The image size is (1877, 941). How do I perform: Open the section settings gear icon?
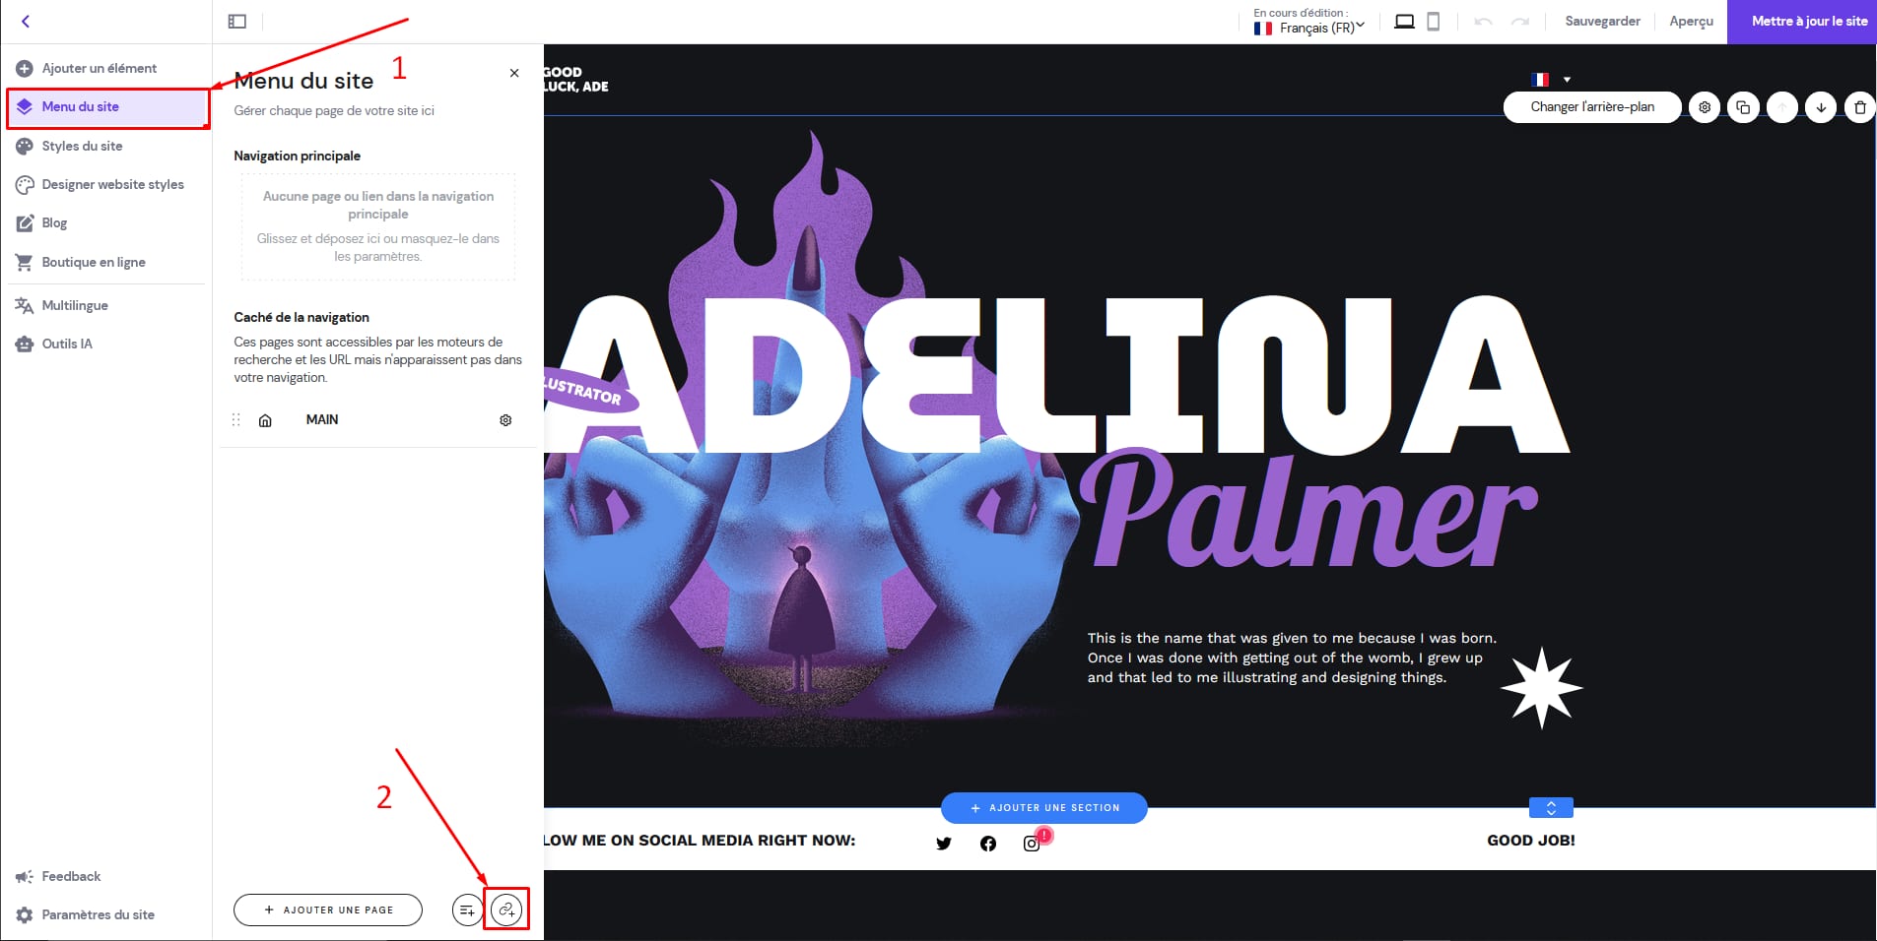pyautogui.click(x=1705, y=107)
